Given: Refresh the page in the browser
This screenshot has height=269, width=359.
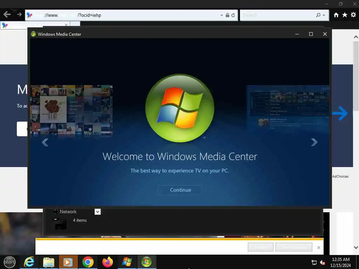Looking at the screenshot, I should click(x=233, y=15).
